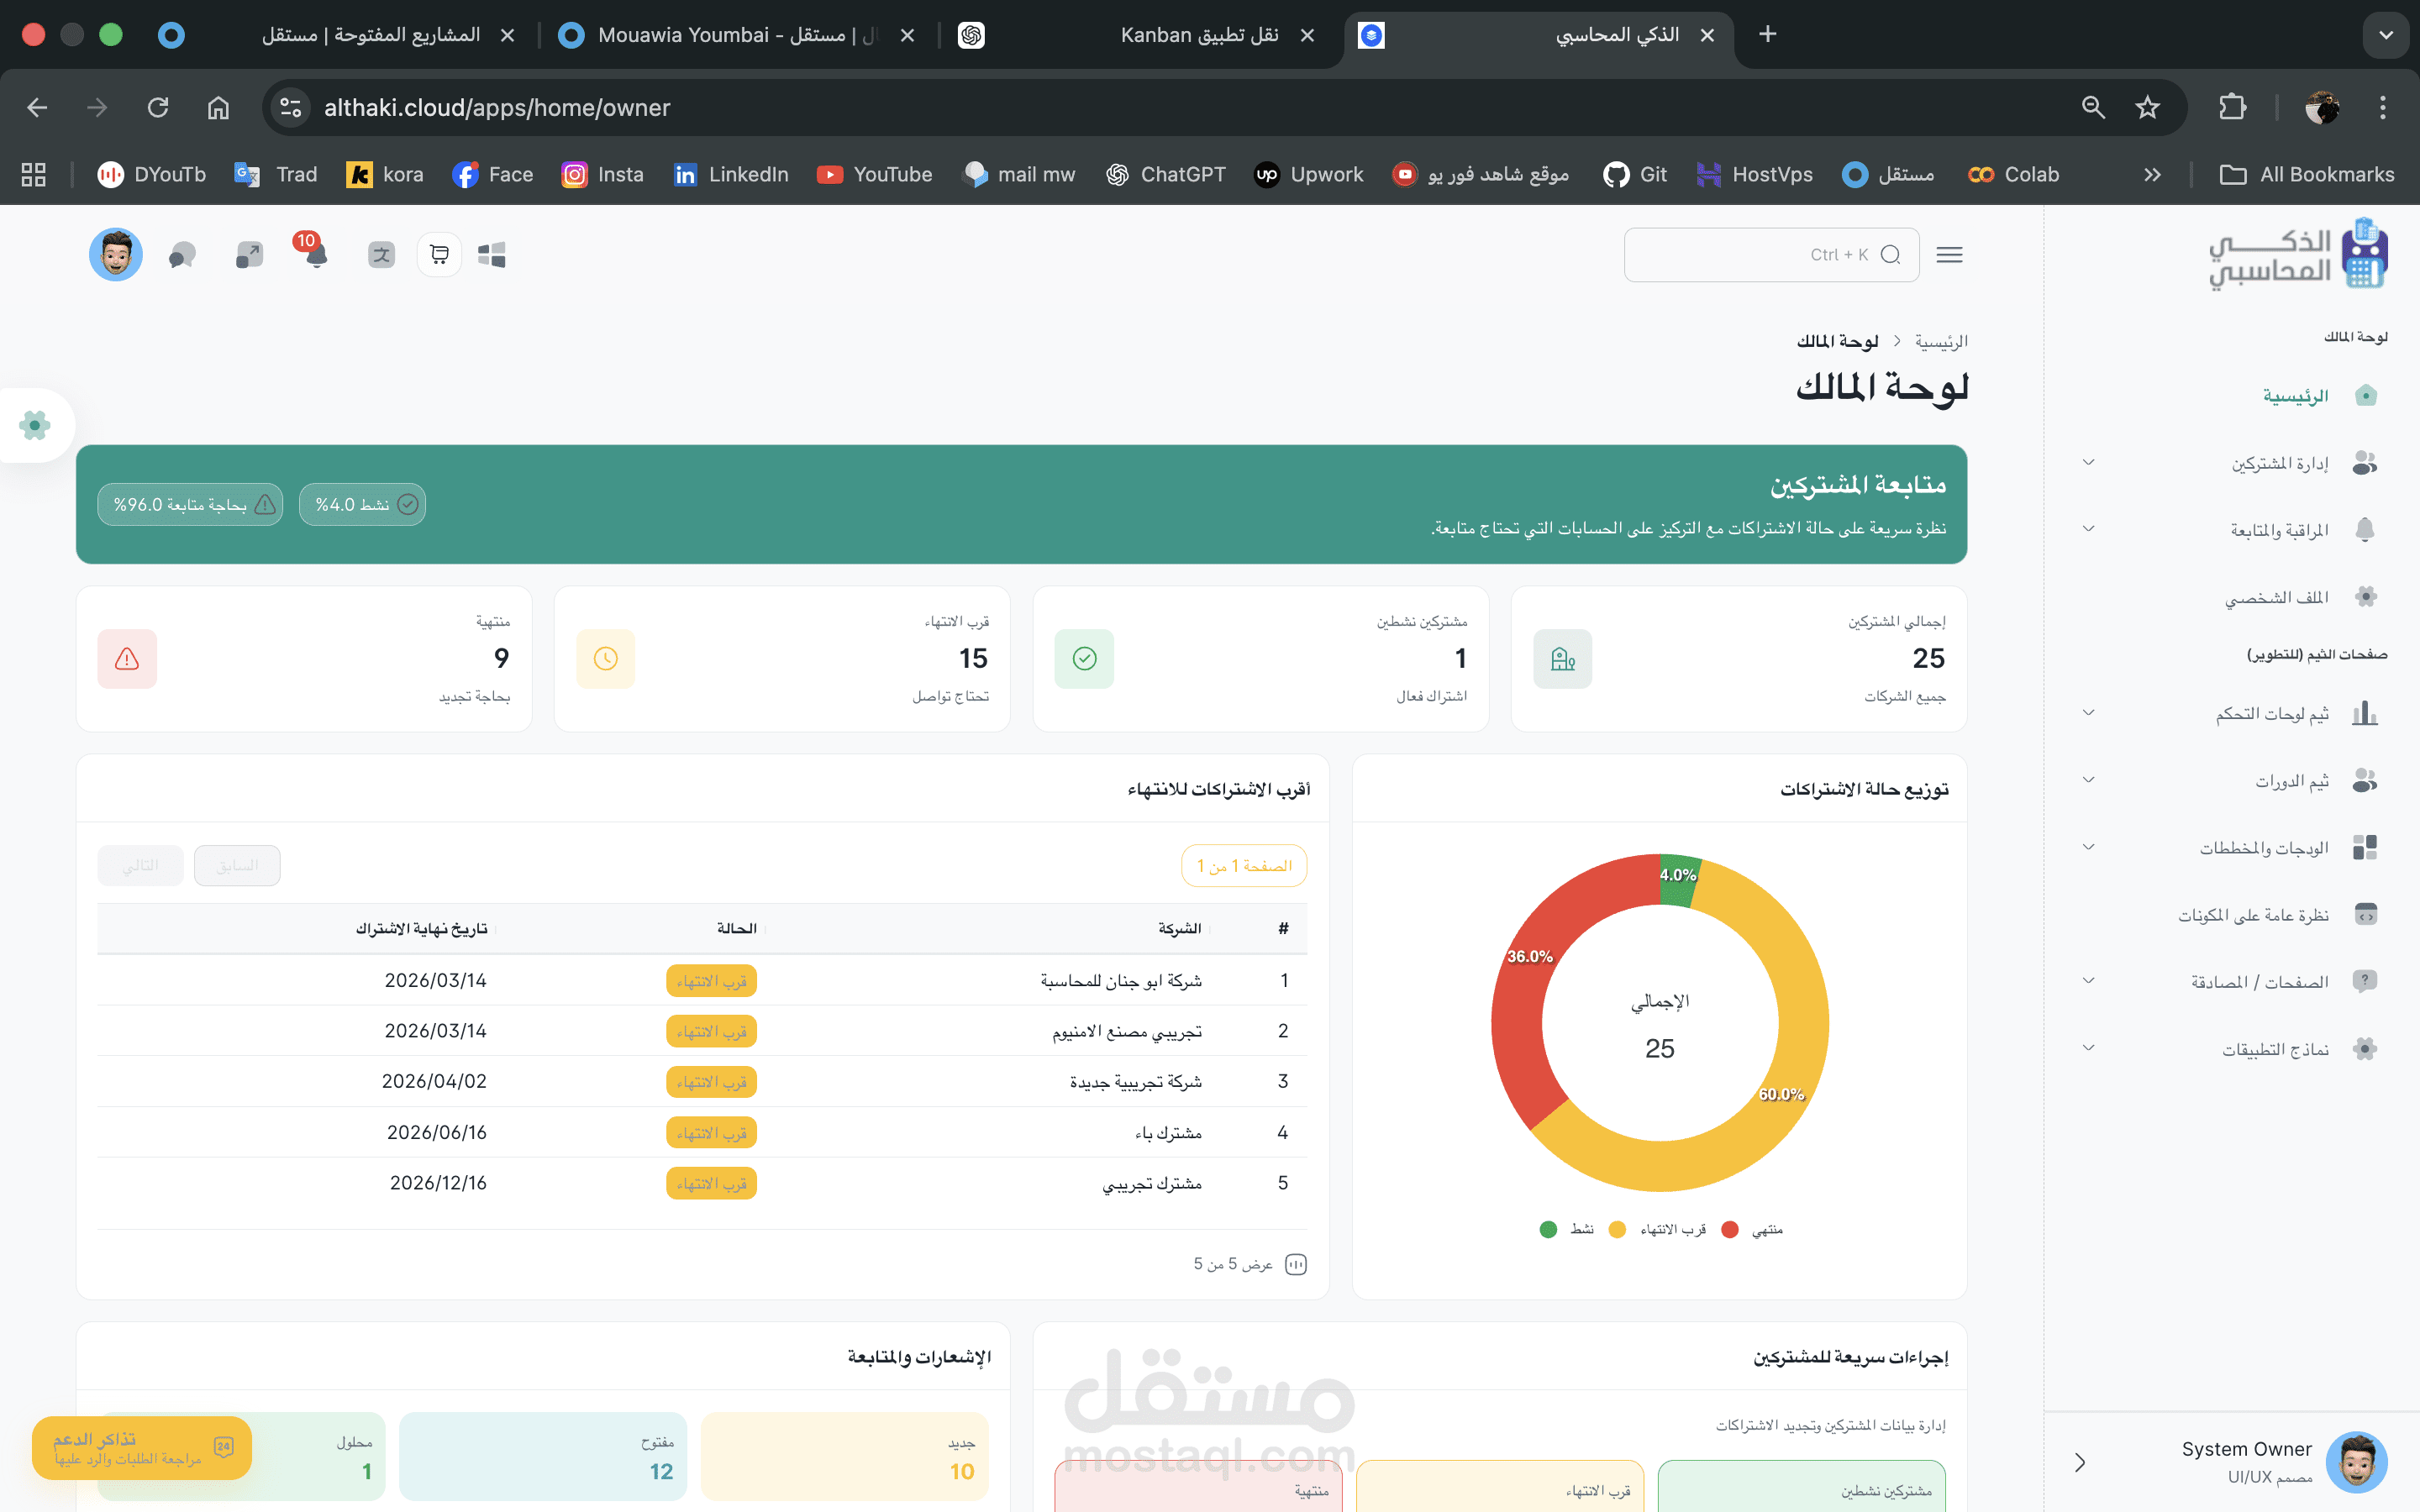The image size is (2420, 1512).
Task: Click the Ctrl+K search field
Action: tap(1770, 254)
